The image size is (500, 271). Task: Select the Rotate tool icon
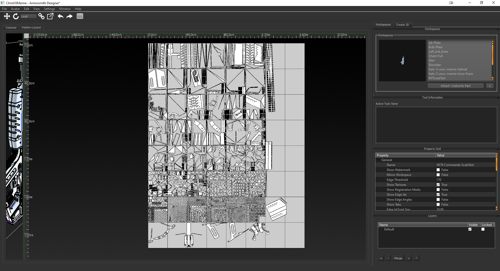[16, 16]
